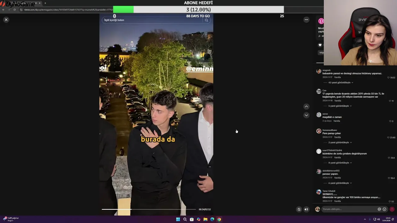Open snygndz's profile avatar
This screenshot has width=397, height=223.
point(319,71)
